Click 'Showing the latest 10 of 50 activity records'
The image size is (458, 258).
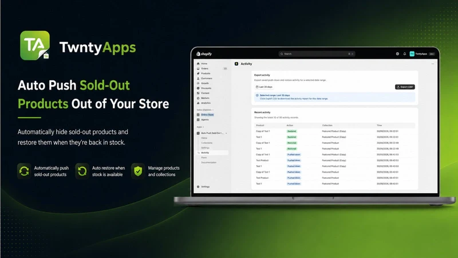tap(277, 118)
